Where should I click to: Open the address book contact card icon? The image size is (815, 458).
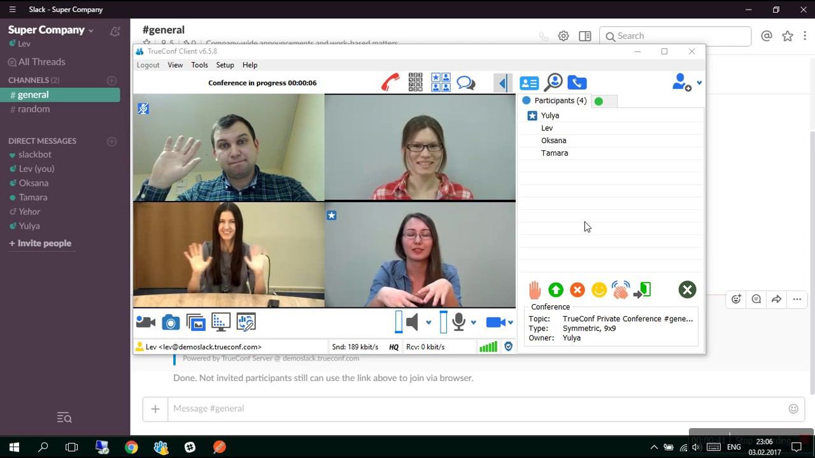click(529, 83)
